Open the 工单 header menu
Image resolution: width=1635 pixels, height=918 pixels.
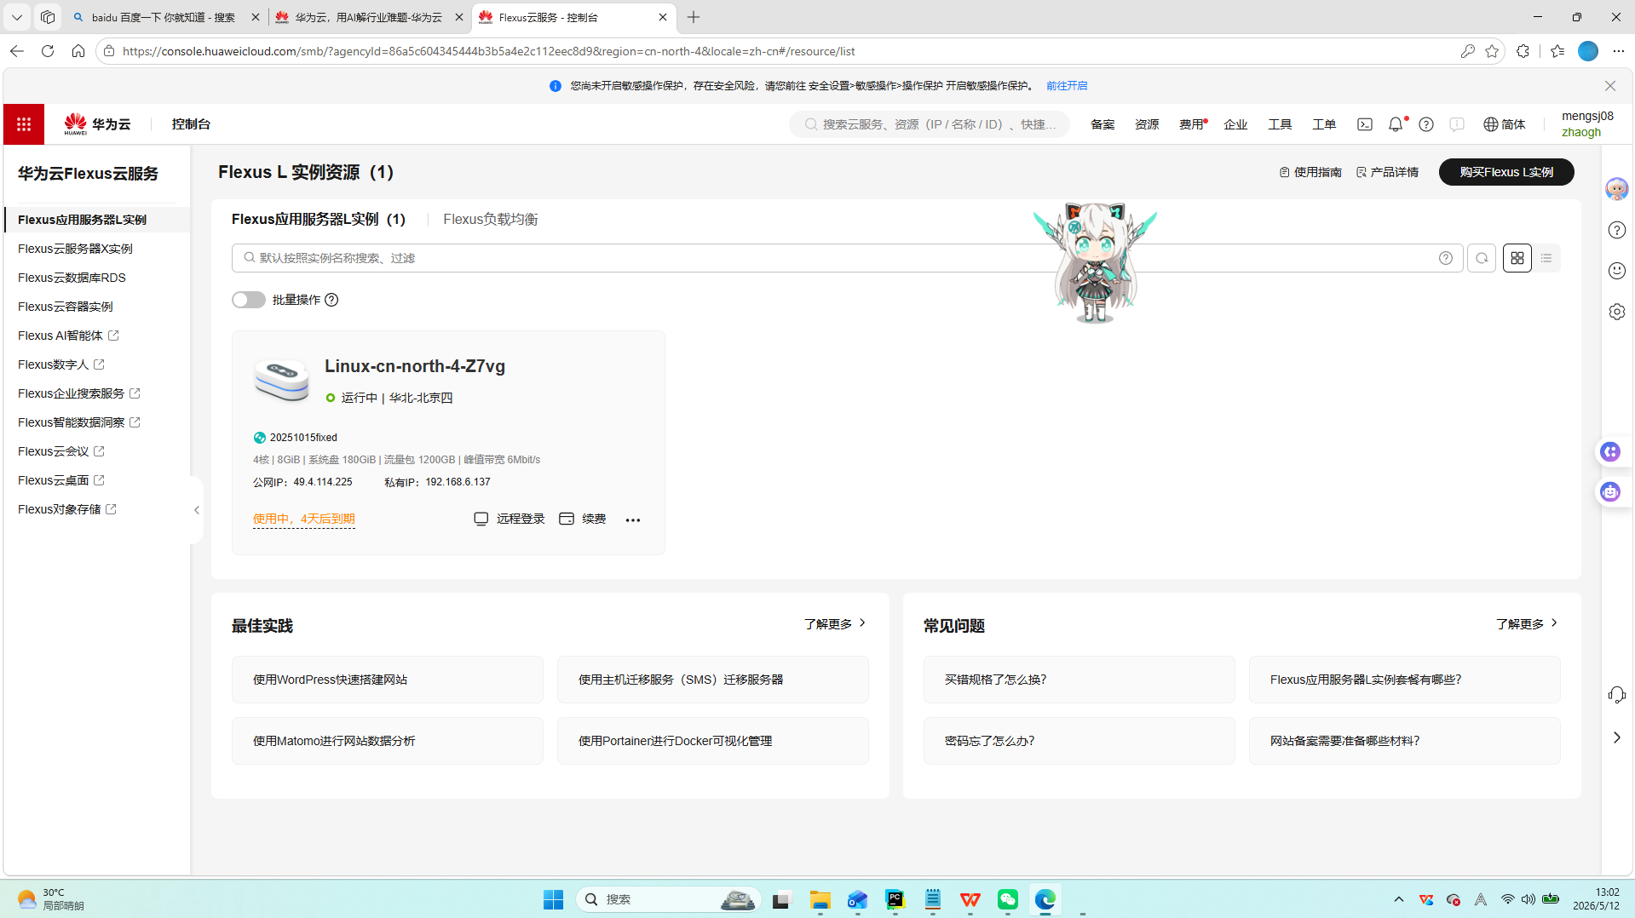point(1324,124)
